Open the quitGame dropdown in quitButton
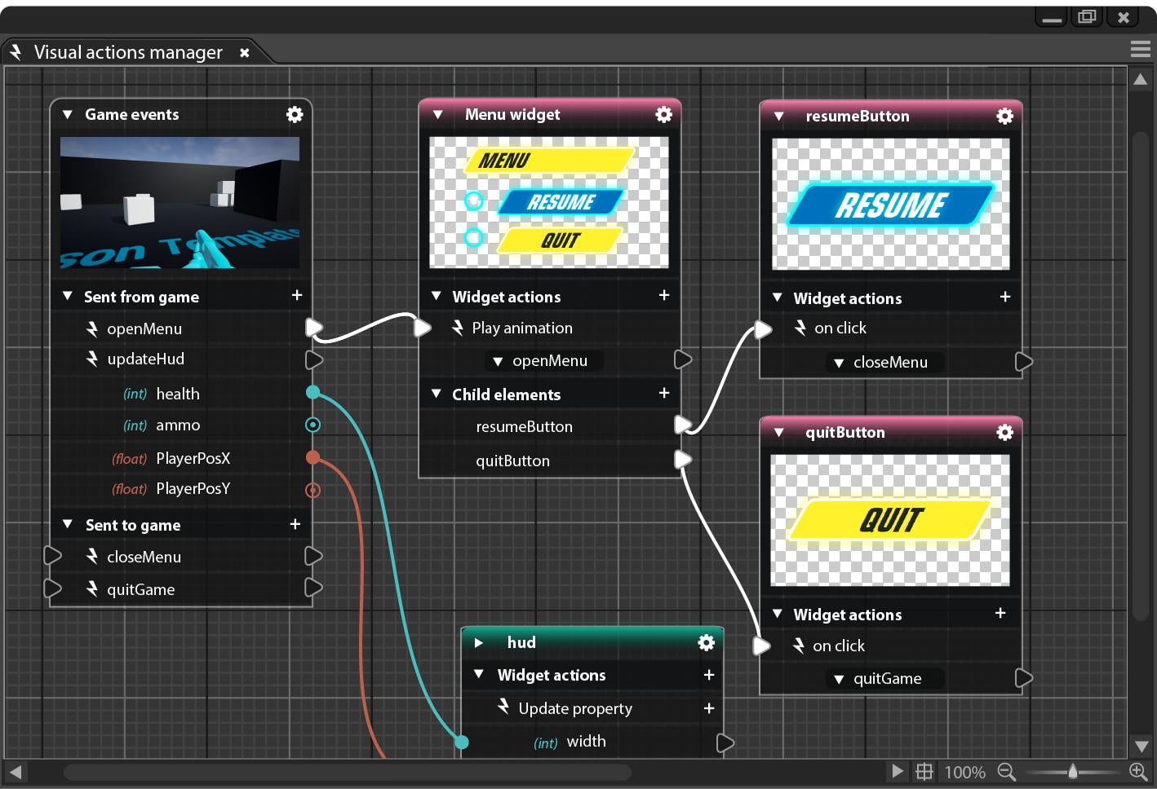This screenshot has width=1157, height=789. [884, 679]
